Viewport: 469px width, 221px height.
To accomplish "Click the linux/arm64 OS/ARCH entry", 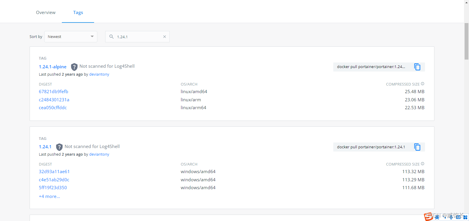I will click(193, 108).
